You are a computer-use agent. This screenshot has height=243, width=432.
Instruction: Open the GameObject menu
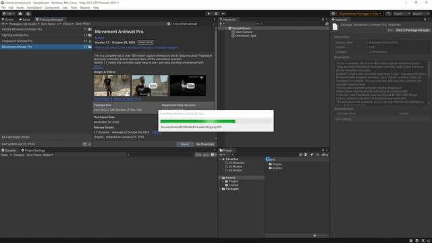pos(34,7)
